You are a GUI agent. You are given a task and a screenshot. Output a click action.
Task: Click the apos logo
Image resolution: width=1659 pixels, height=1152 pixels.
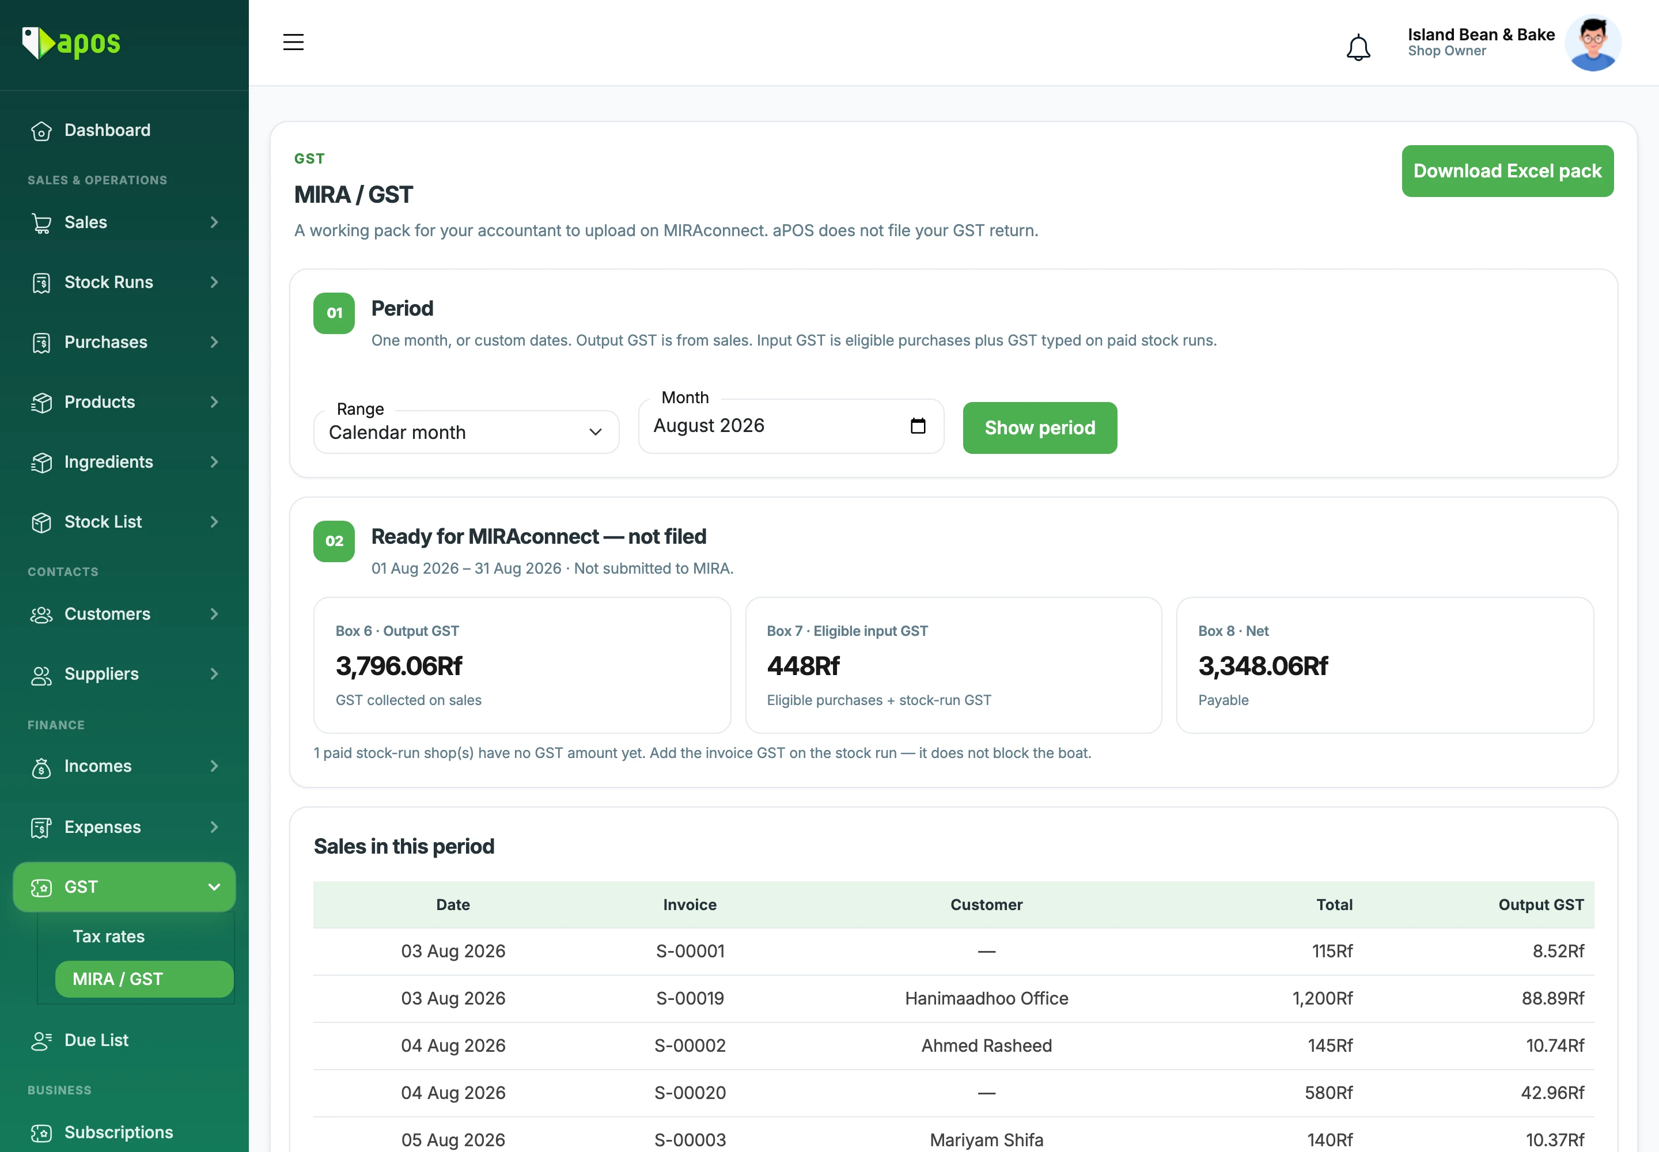(x=71, y=43)
